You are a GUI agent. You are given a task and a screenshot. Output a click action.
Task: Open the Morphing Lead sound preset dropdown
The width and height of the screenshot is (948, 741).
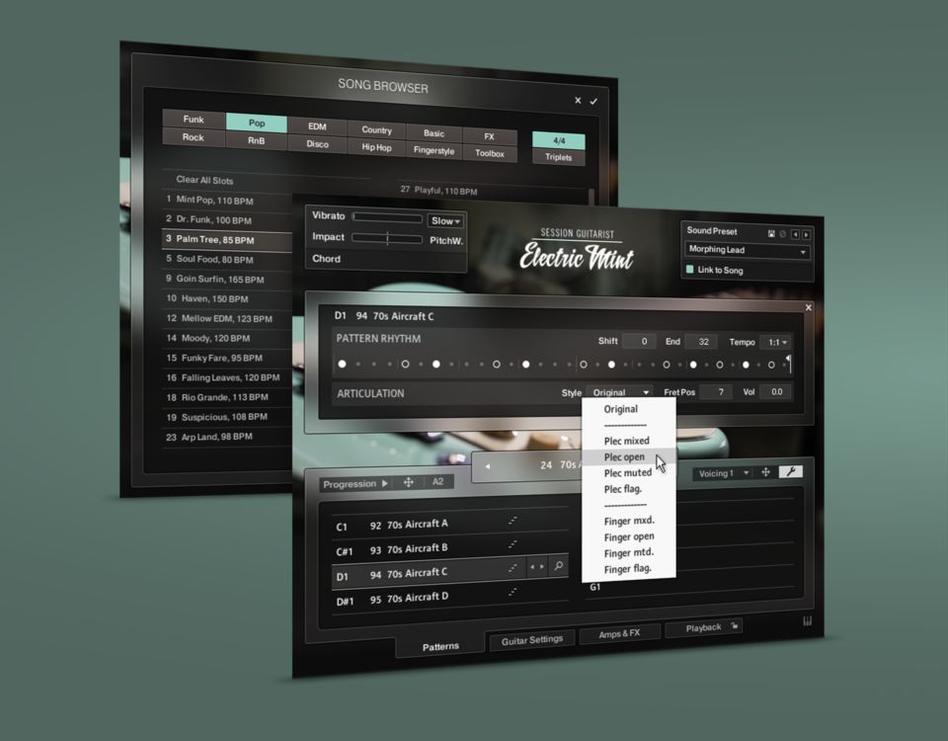point(748,251)
